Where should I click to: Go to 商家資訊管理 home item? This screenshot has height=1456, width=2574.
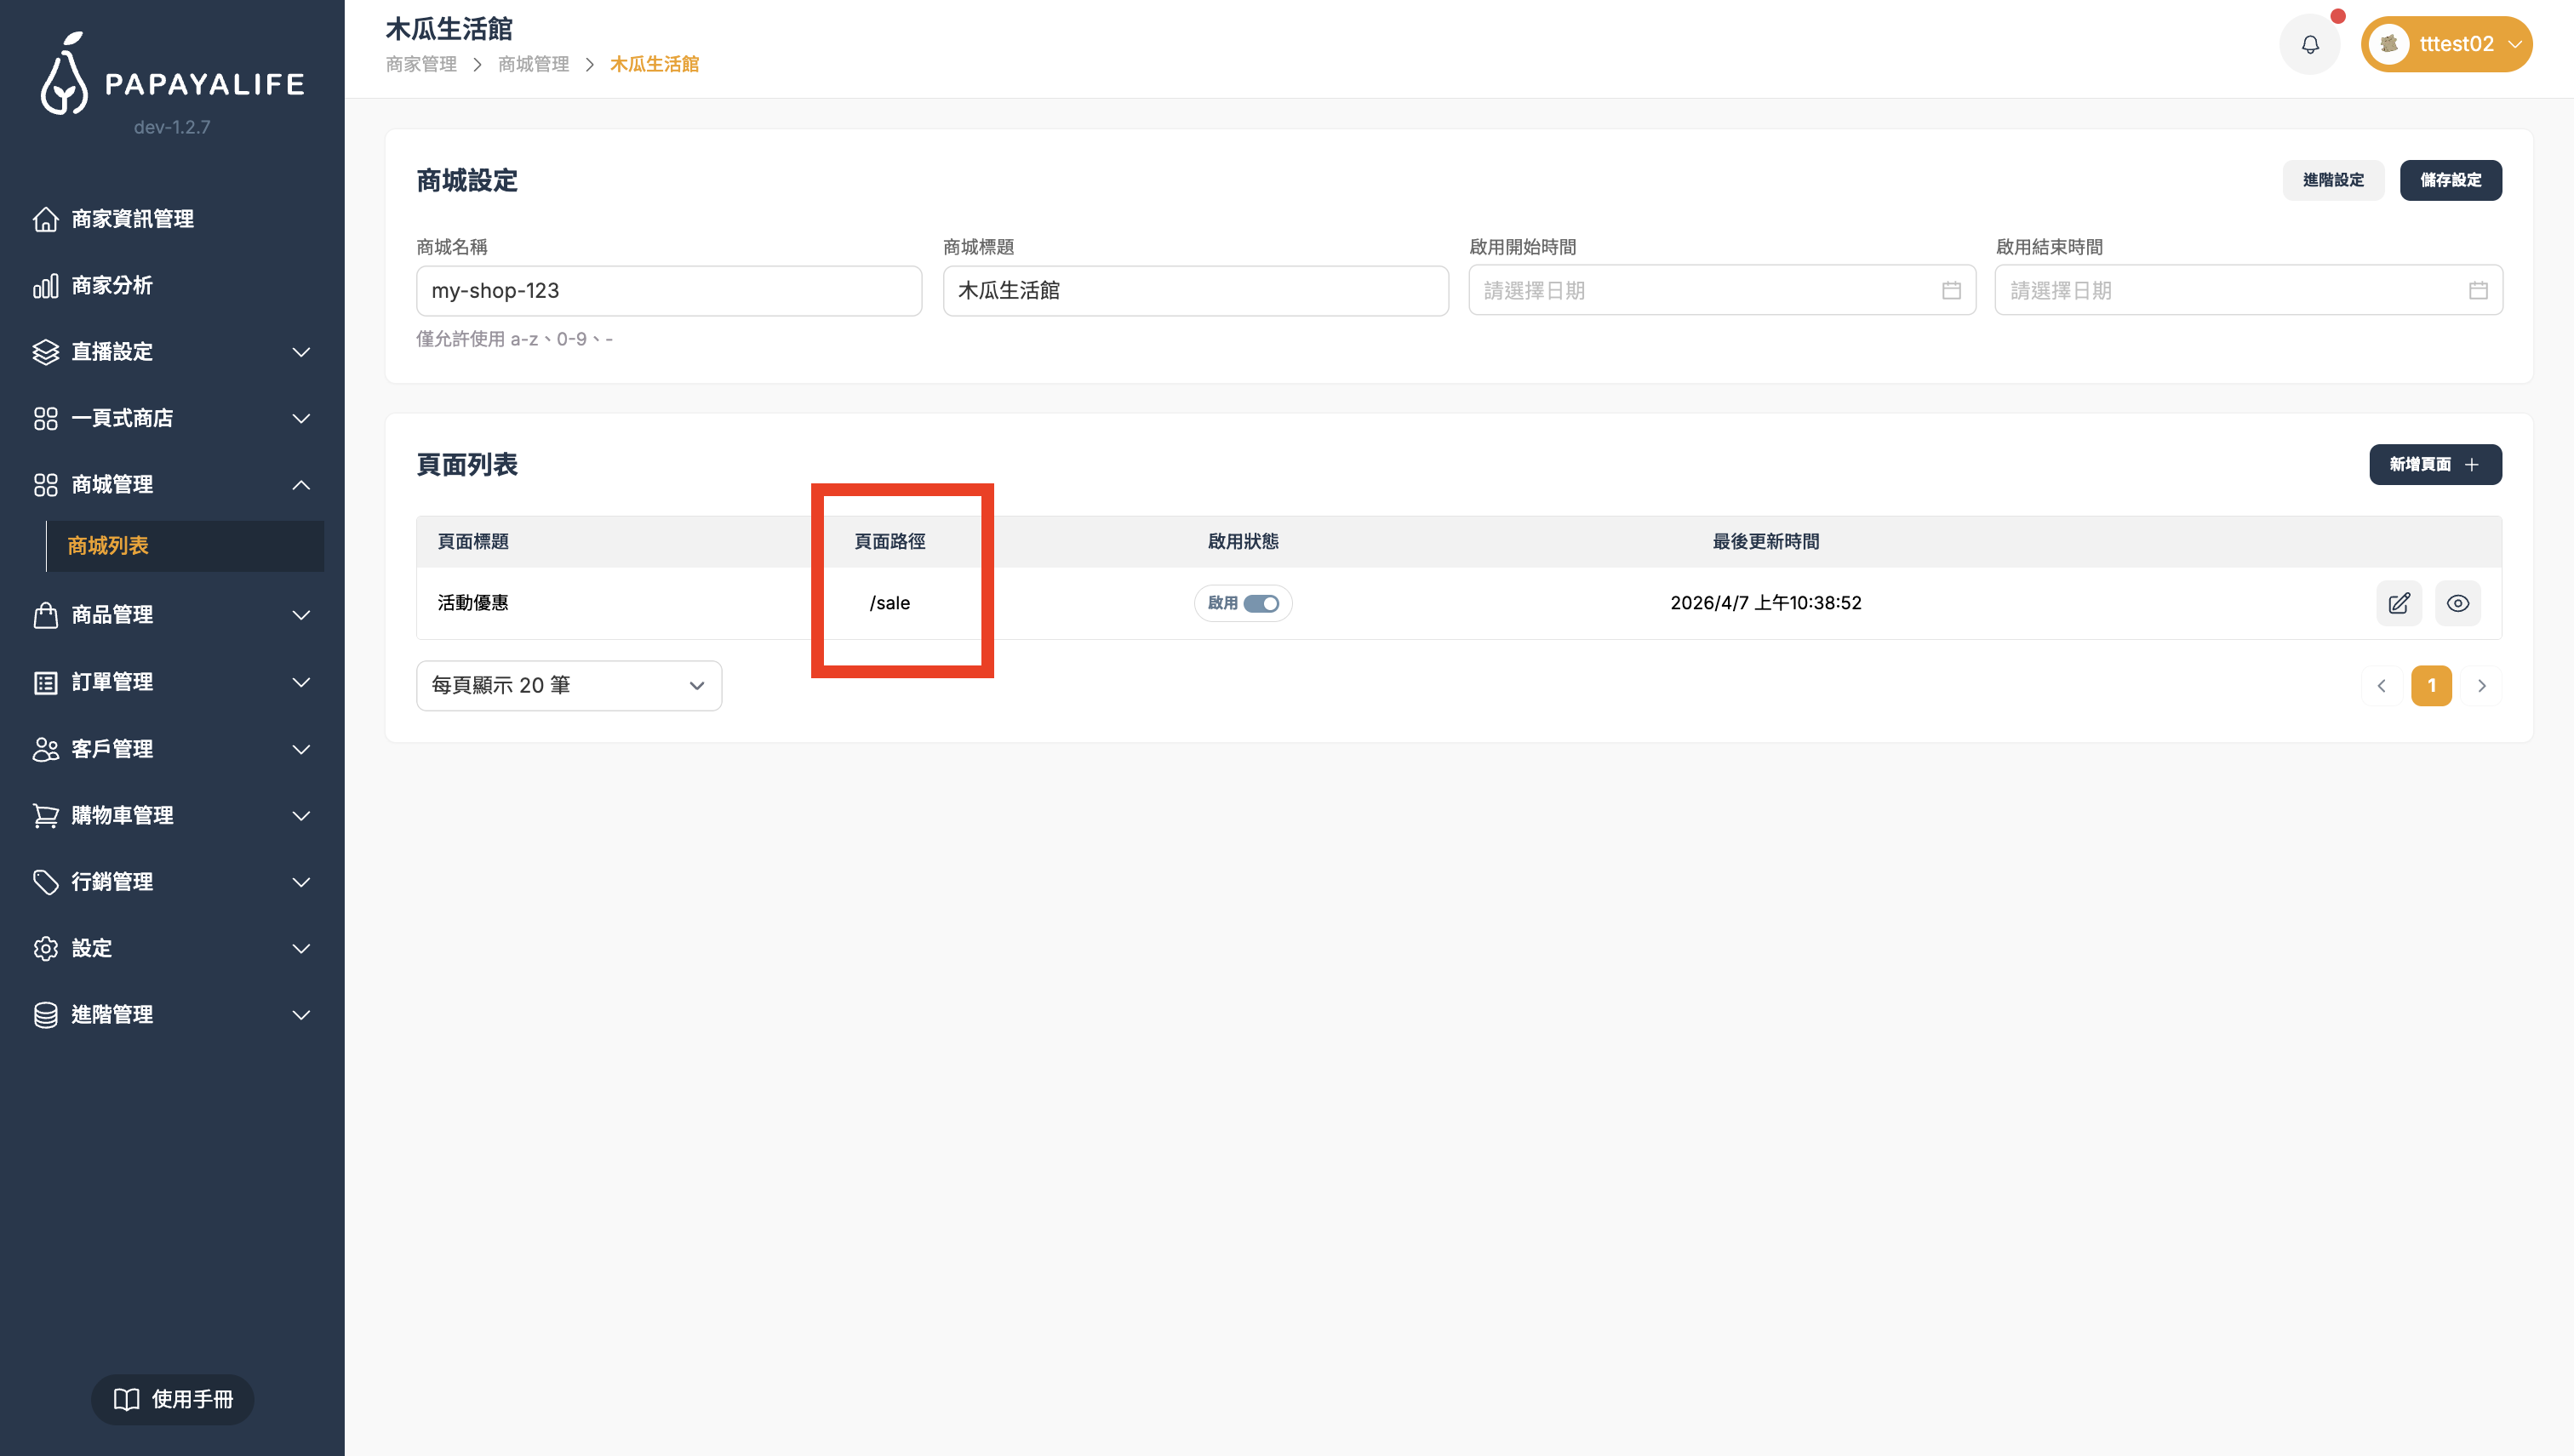click(x=132, y=219)
